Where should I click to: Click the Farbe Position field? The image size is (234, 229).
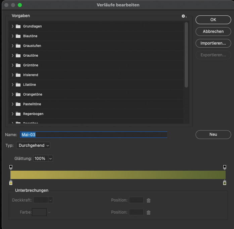[136, 212]
